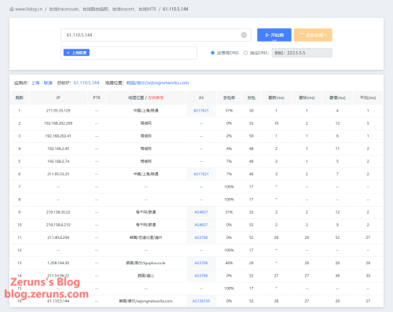Select IP cell 192.168.202.209 in hop 2
The image size is (393, 312).
58,123
